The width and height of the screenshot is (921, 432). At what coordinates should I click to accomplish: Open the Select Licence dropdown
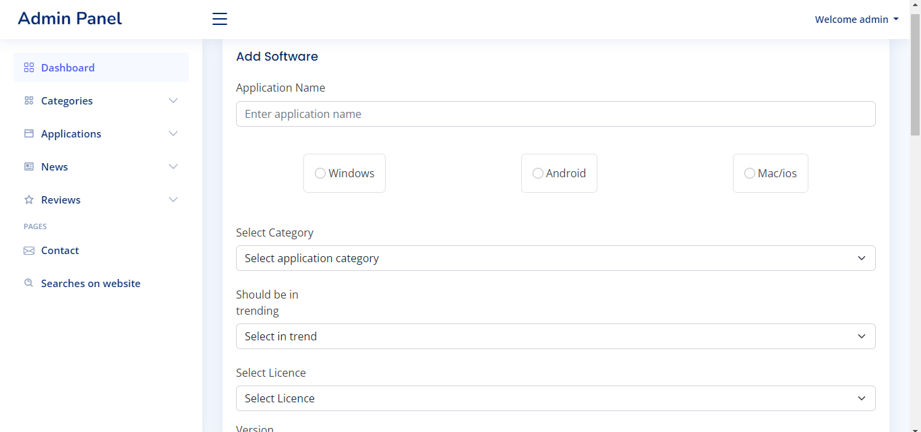556,398
